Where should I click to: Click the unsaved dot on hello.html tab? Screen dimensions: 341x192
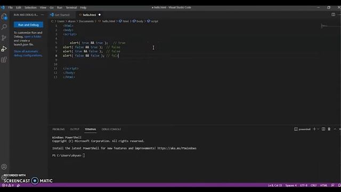(x=100, y=15)
